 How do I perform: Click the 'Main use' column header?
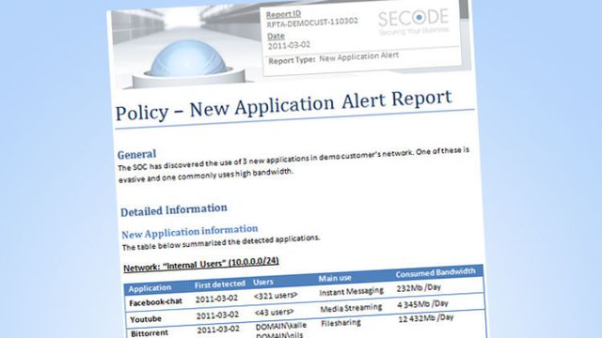click(335, 278)
